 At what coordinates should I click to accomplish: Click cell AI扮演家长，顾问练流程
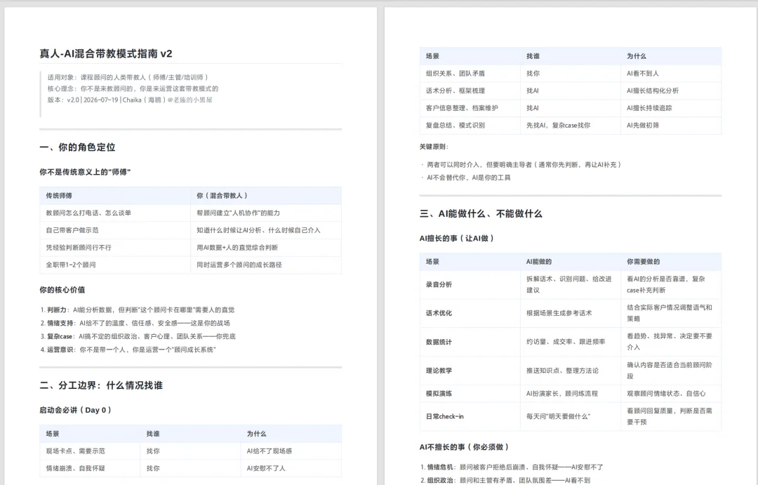tap(562, 394)
